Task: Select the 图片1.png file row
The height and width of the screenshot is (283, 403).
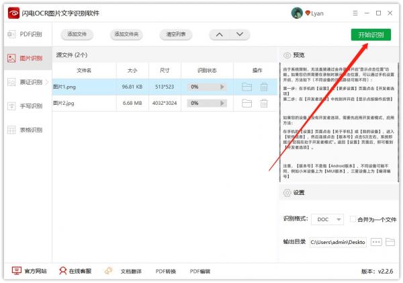Action: coord(165,87)
